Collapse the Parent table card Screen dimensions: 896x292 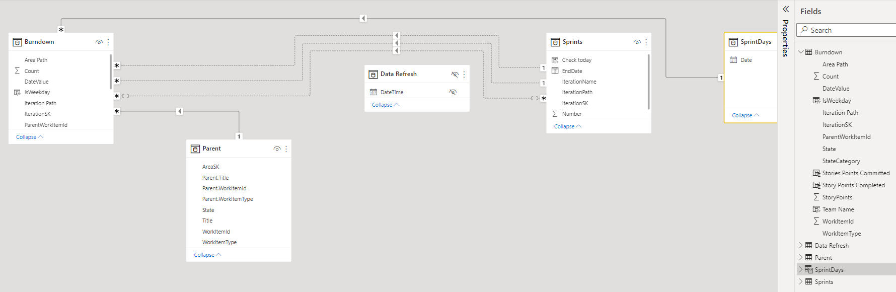[x=207, y=255]
